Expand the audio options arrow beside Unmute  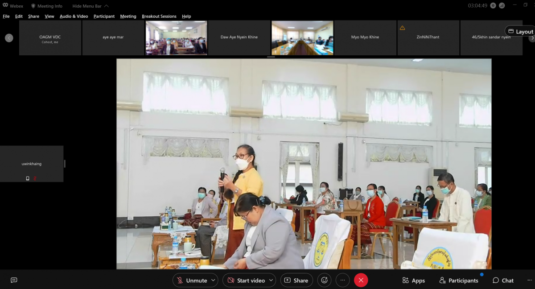[214, 281]
